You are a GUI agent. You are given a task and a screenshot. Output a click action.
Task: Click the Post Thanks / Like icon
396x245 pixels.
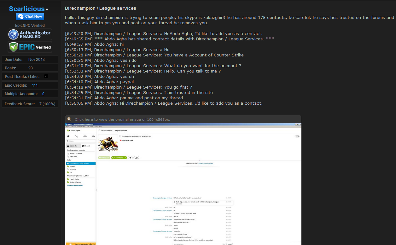pyautogui.click(x=46, y=76)
